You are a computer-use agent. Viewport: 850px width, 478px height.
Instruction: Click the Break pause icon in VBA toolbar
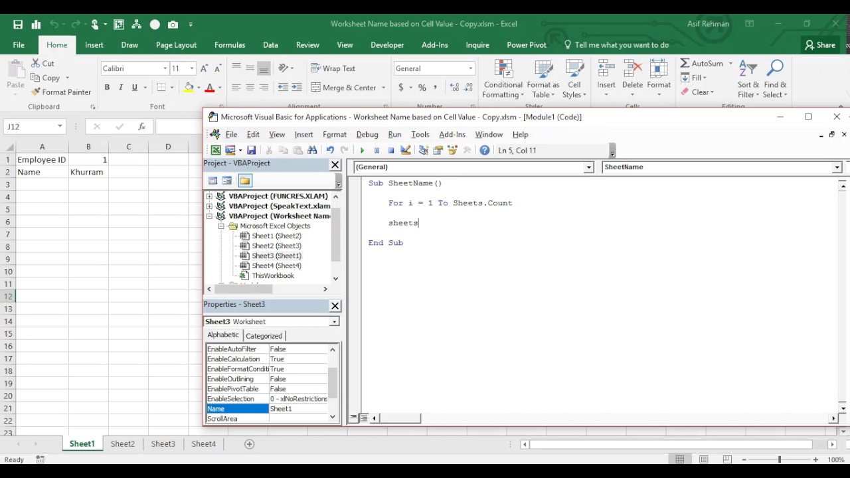click(377, 151)
